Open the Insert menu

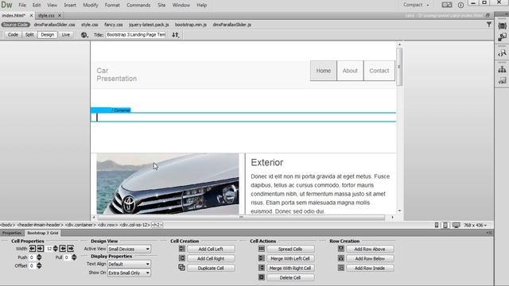70,6
